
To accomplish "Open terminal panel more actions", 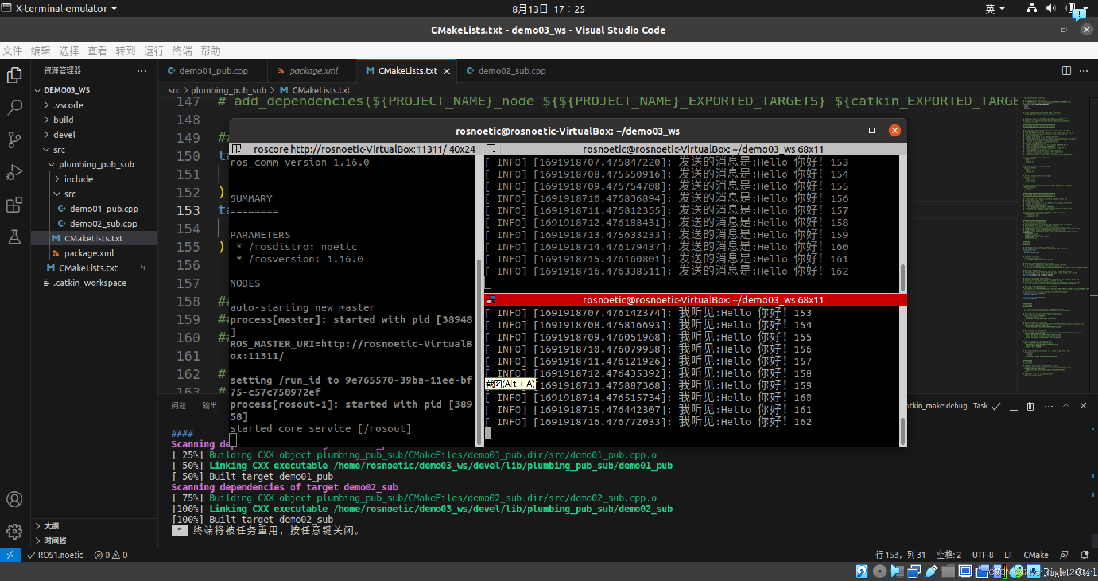I will pyautogui.click(x=1049, y=406).
